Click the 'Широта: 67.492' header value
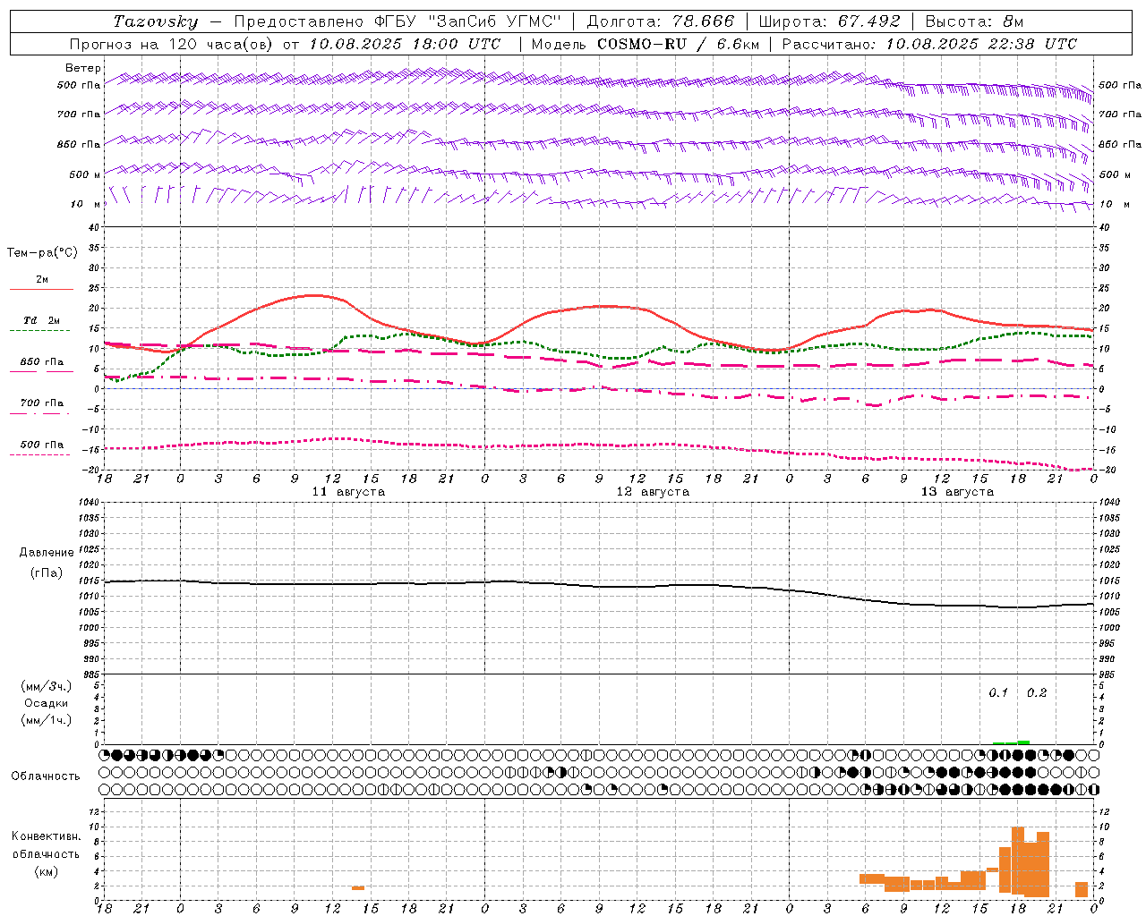Viewport: 1146px width, 916px height. click(829, 21)
